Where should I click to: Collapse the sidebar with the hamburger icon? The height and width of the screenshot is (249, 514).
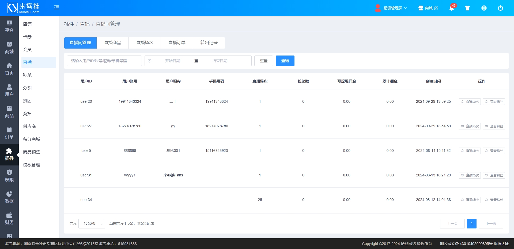coord(56,7)
